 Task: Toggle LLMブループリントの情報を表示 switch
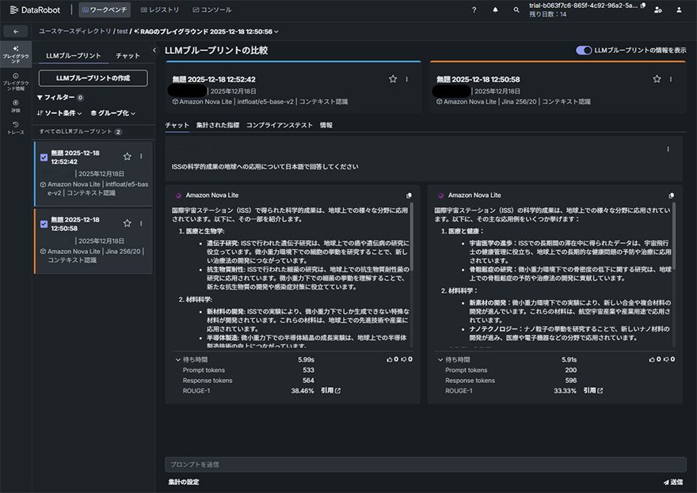584,51
